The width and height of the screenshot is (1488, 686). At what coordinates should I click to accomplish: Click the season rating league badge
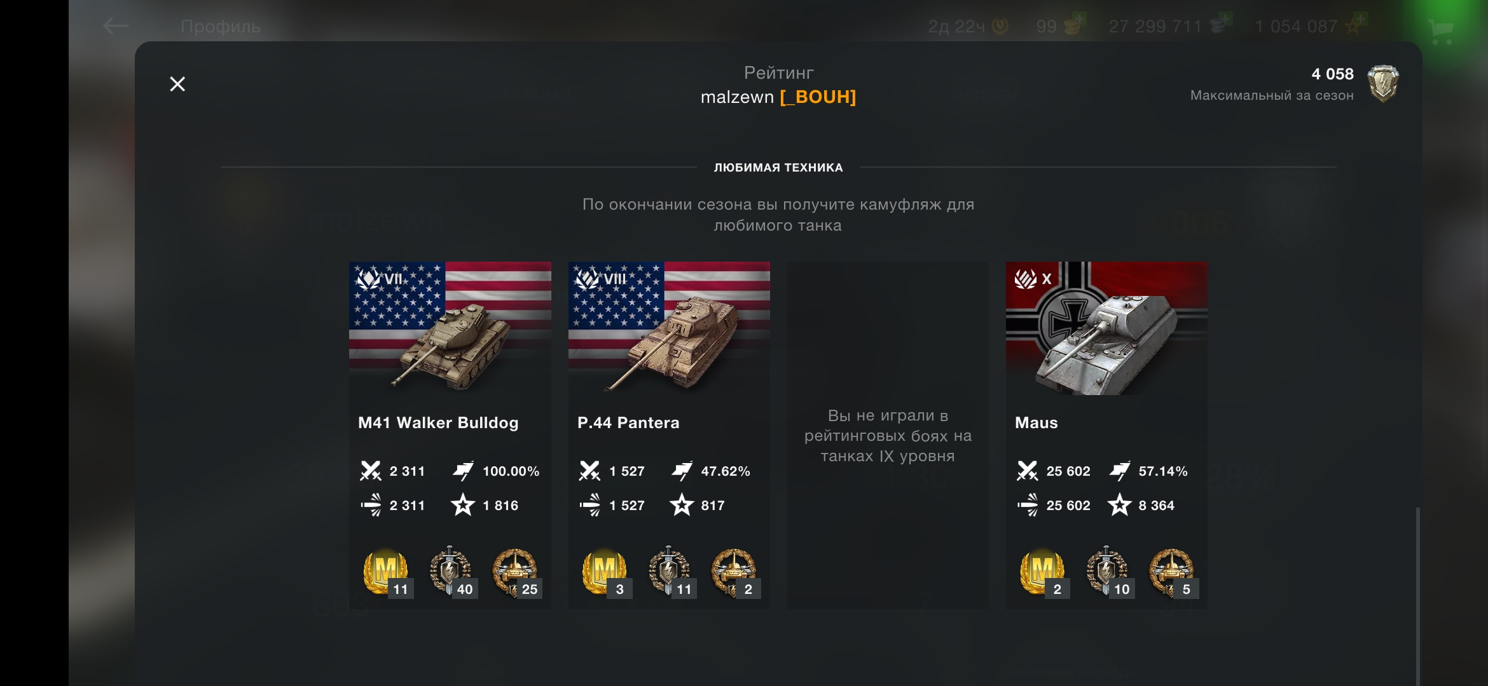click(x=1383, y=83)
